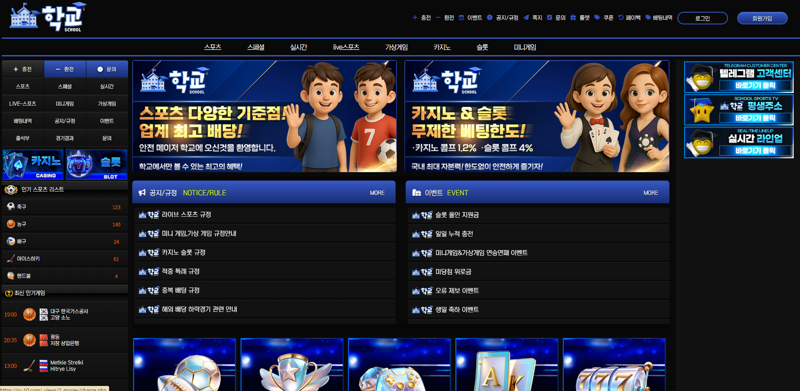
Task: Go to live스포츠 in main navigation
Action: coord(346,47)
